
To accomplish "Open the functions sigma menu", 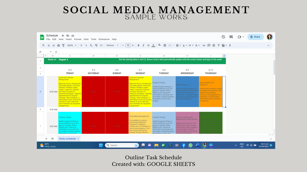I will [230, 45].
